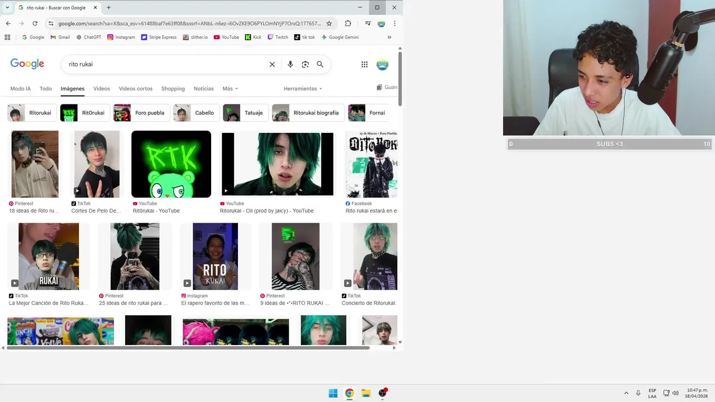This screenshot has width=715, height=402.
Task: Open File Explorer from the taskbar
Action: point(366,393)
